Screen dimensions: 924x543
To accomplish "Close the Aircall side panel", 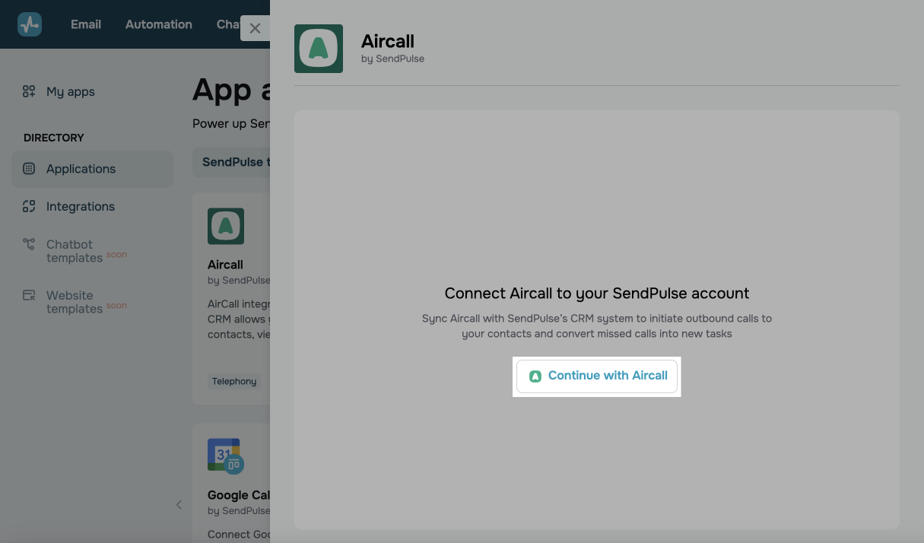I will pyautogui.click(x=255, y=28).
